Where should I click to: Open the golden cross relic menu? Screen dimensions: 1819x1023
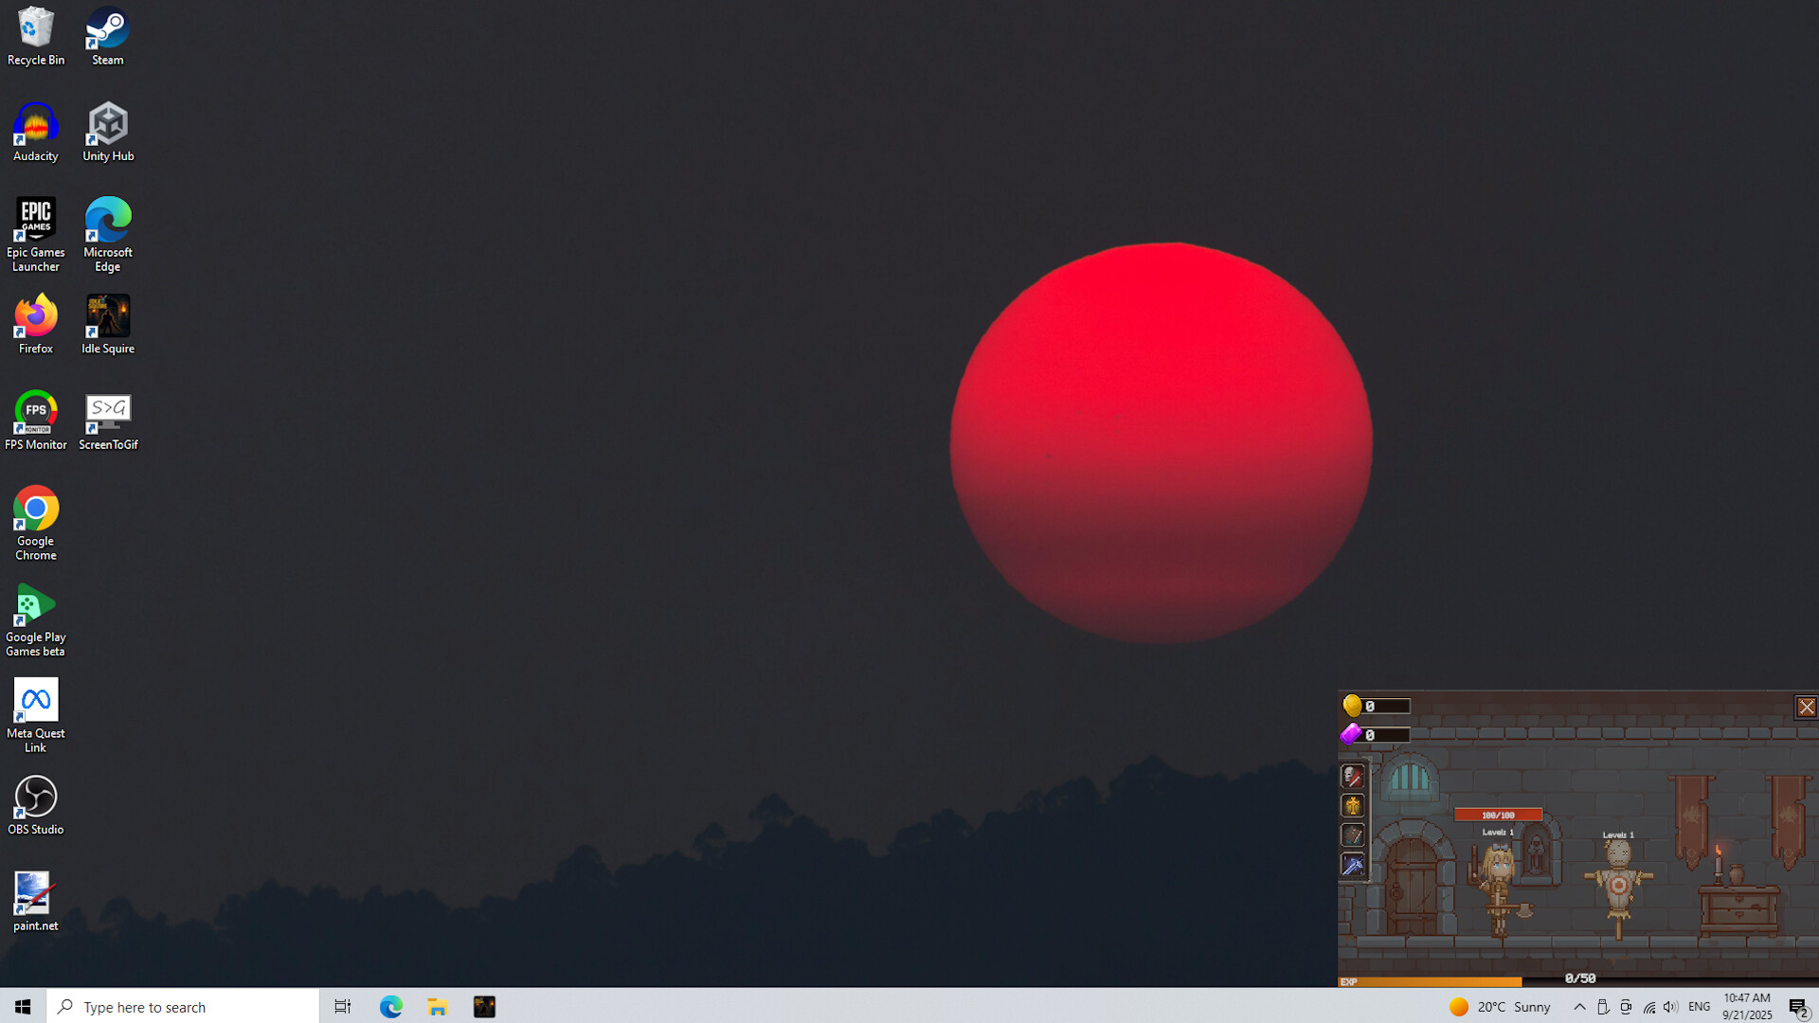[1353, 806]
